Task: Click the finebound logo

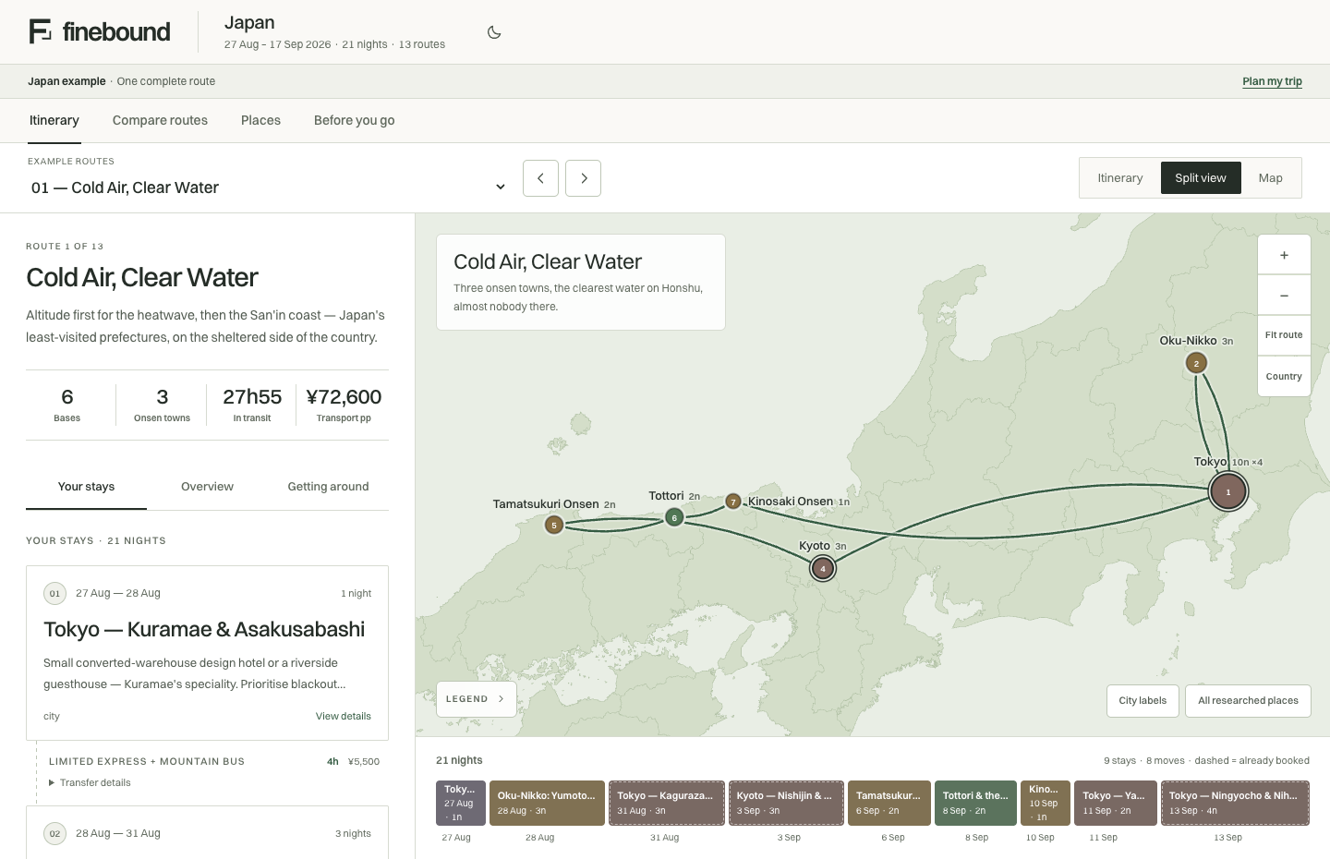Action: pos(100,31)
